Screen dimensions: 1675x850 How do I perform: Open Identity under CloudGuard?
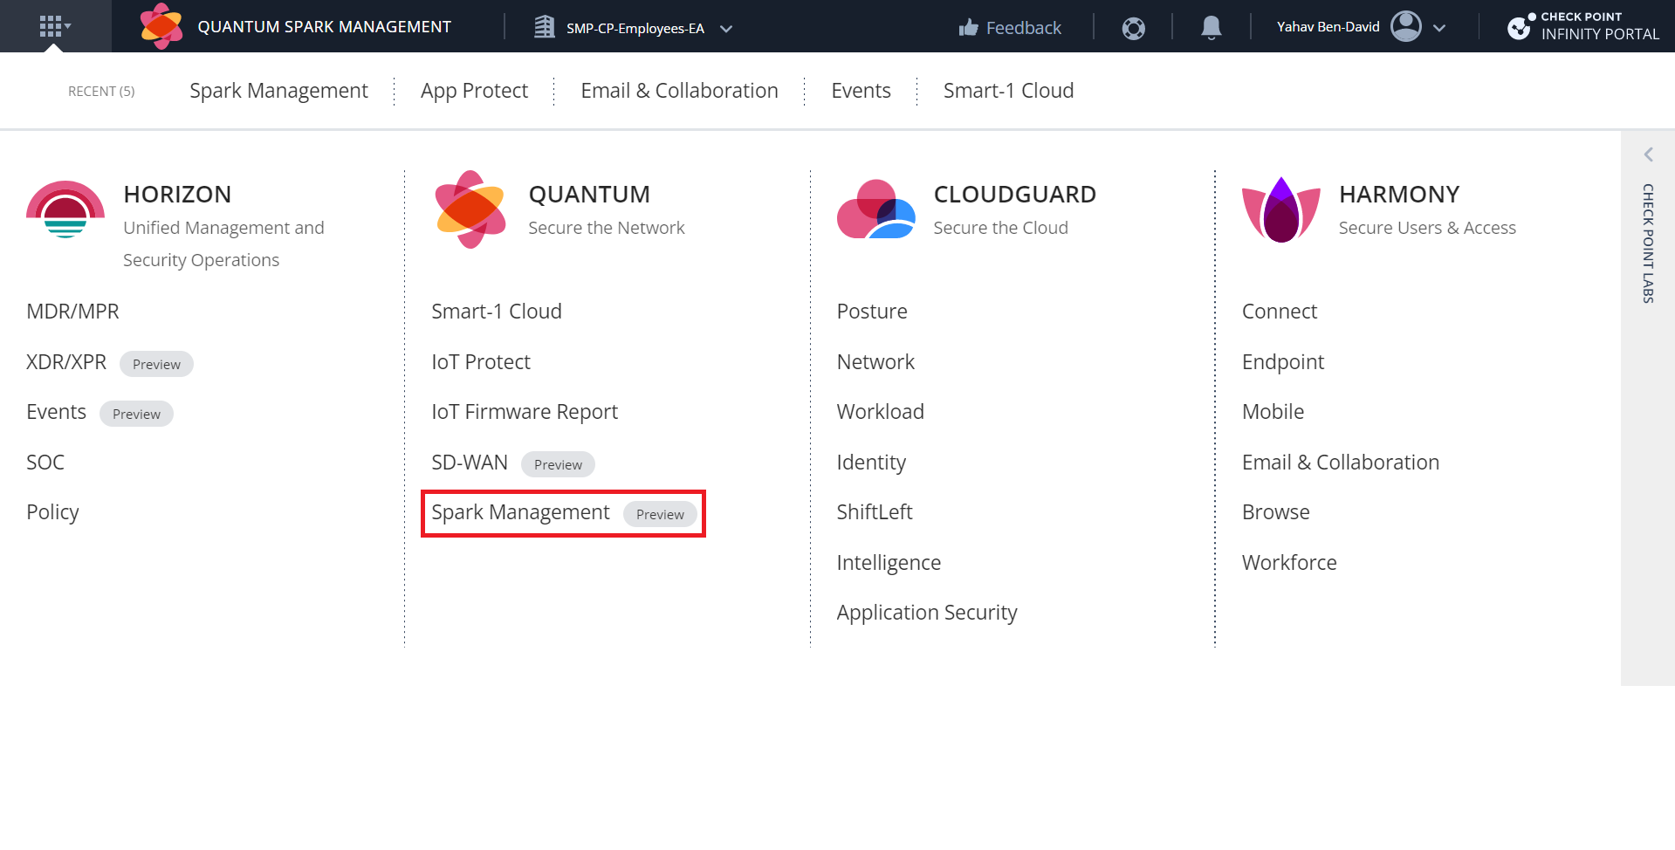871,463
